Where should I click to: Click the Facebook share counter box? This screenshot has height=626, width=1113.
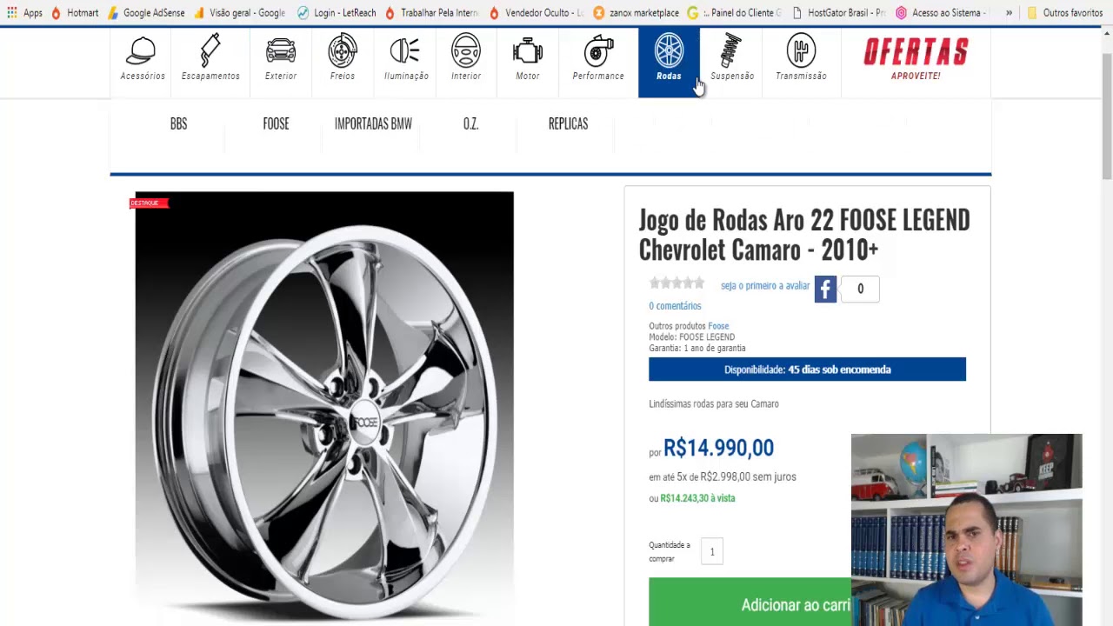[x=861, y=290]
